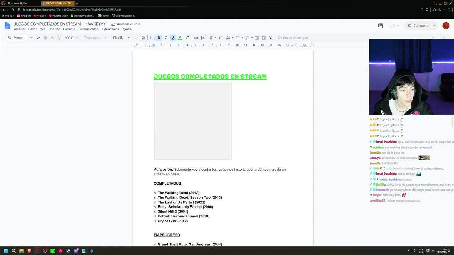Click the left indent marker on the ruler
This screenshot has height=255, width=454.
click(x=154, y=46)
